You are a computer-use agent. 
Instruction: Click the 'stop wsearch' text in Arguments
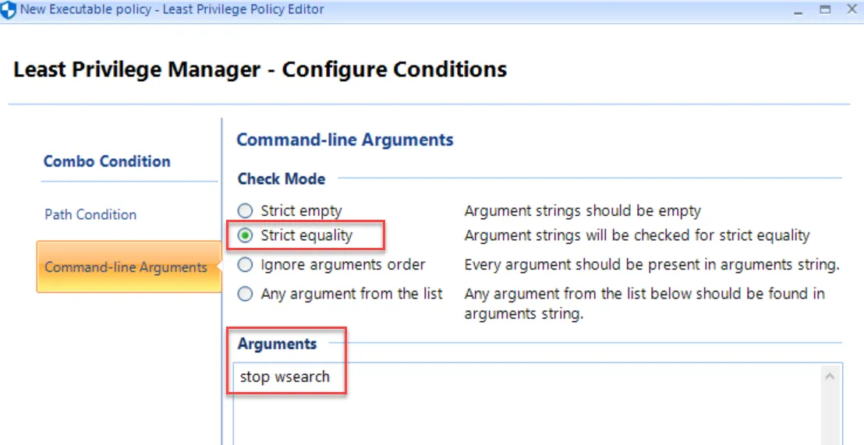[x=285, y=377]
